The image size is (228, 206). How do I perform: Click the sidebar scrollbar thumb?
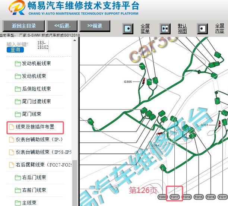tap(75, 183)
